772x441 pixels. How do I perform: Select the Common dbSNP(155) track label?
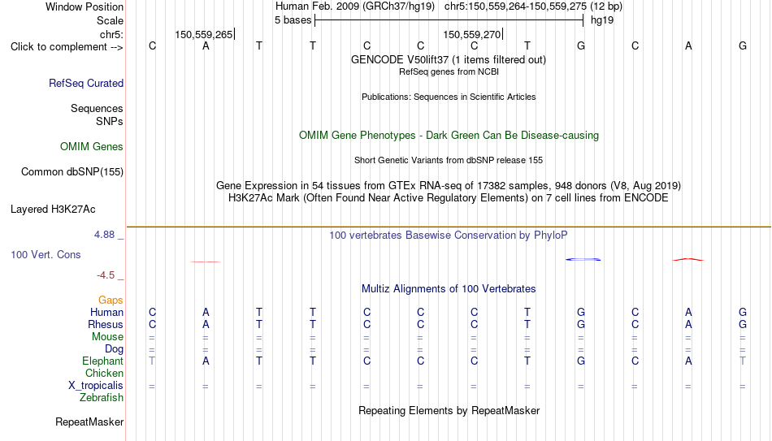tap(72, 172)
